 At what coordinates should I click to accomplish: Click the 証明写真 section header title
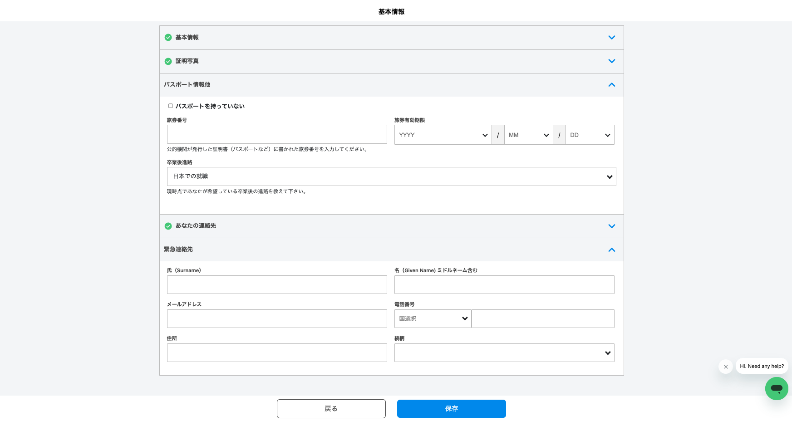point(187,61)
